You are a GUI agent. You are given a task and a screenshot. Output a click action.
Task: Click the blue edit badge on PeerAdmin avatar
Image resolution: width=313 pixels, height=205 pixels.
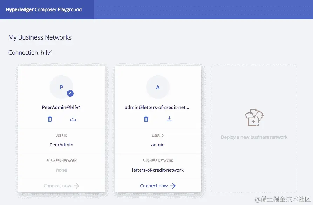[70, 93]
